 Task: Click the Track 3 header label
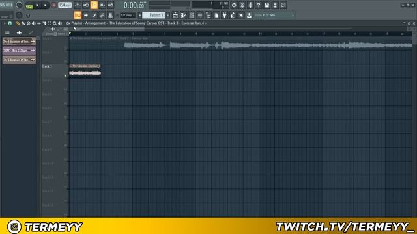47,66
